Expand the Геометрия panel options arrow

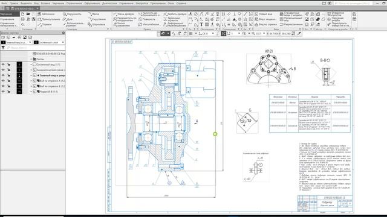click(108, 29)
